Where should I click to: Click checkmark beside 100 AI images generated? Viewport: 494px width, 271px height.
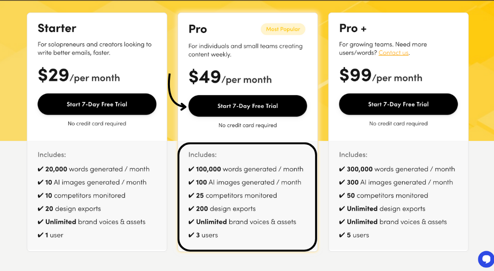coord(191,182)
